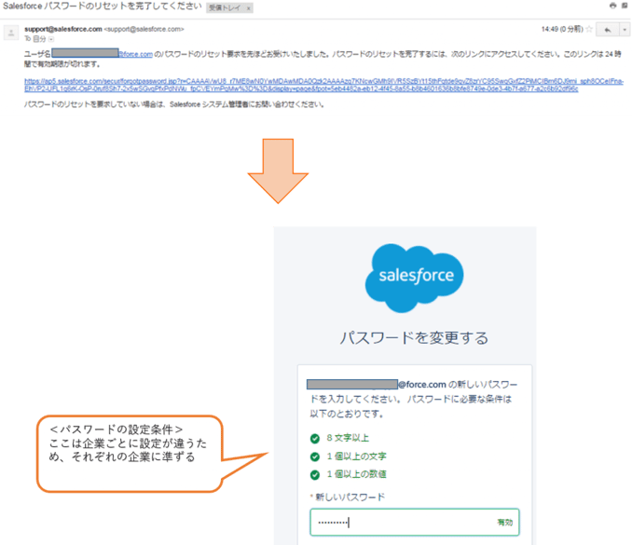This screenshot has width=632, height=545.
Task: Click the reply arrow button
Action: coord(608,30)
